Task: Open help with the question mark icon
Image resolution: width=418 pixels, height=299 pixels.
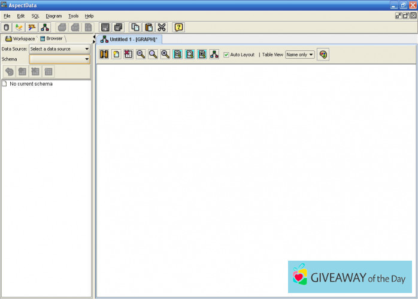Action: click(x=178, y=27)
